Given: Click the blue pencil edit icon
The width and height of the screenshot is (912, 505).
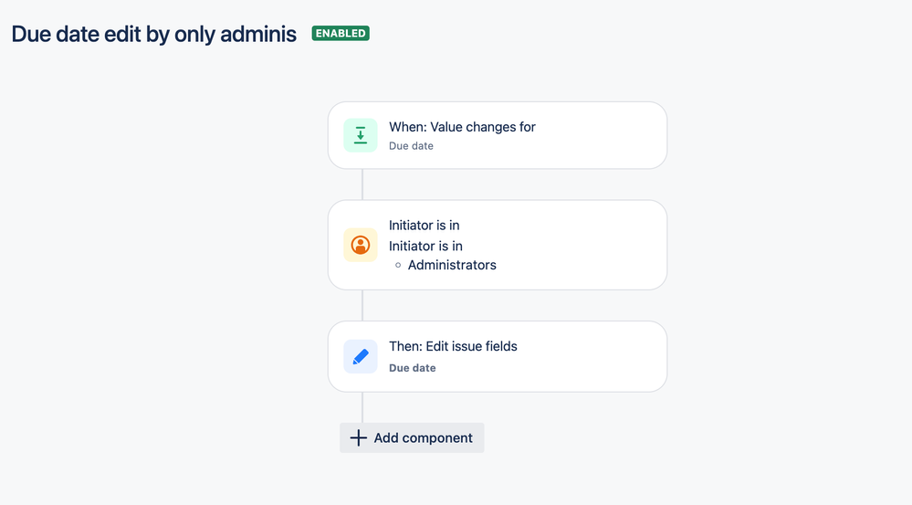Looking at the screenshot, I should [x=361, y=356].
